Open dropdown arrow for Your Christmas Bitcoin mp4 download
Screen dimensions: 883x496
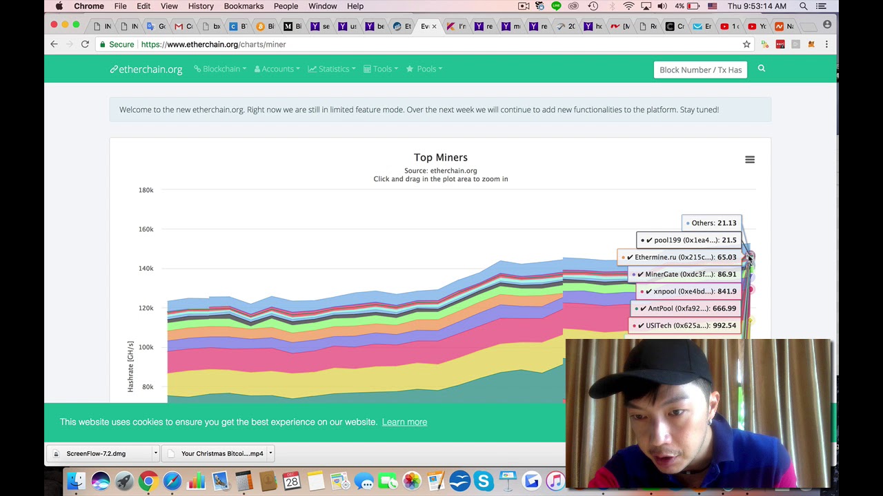click(271, 453)
